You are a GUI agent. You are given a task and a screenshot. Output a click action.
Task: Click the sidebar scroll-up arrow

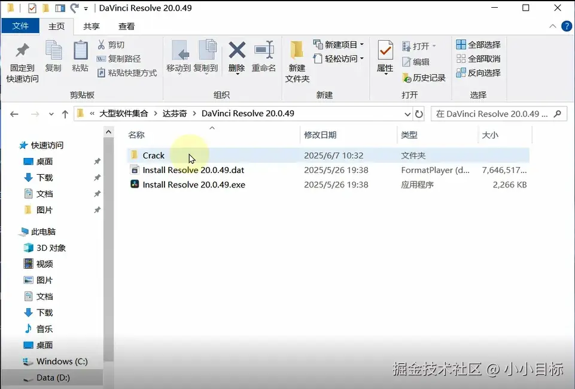click(x=108, y=132)
